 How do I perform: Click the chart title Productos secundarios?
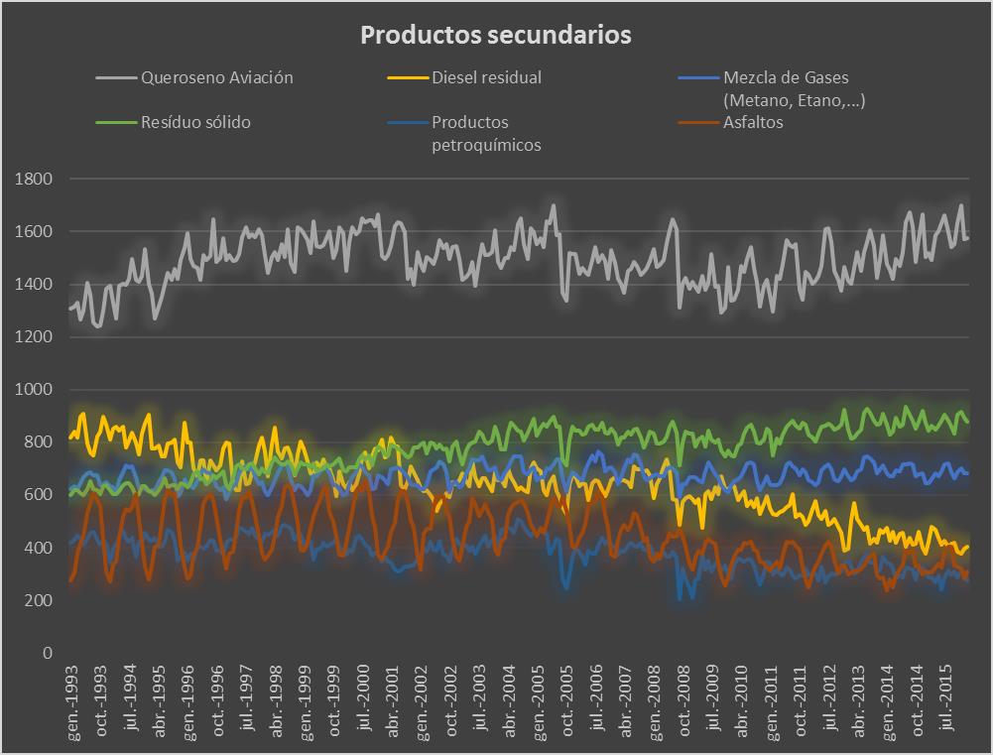coord(495,35)
